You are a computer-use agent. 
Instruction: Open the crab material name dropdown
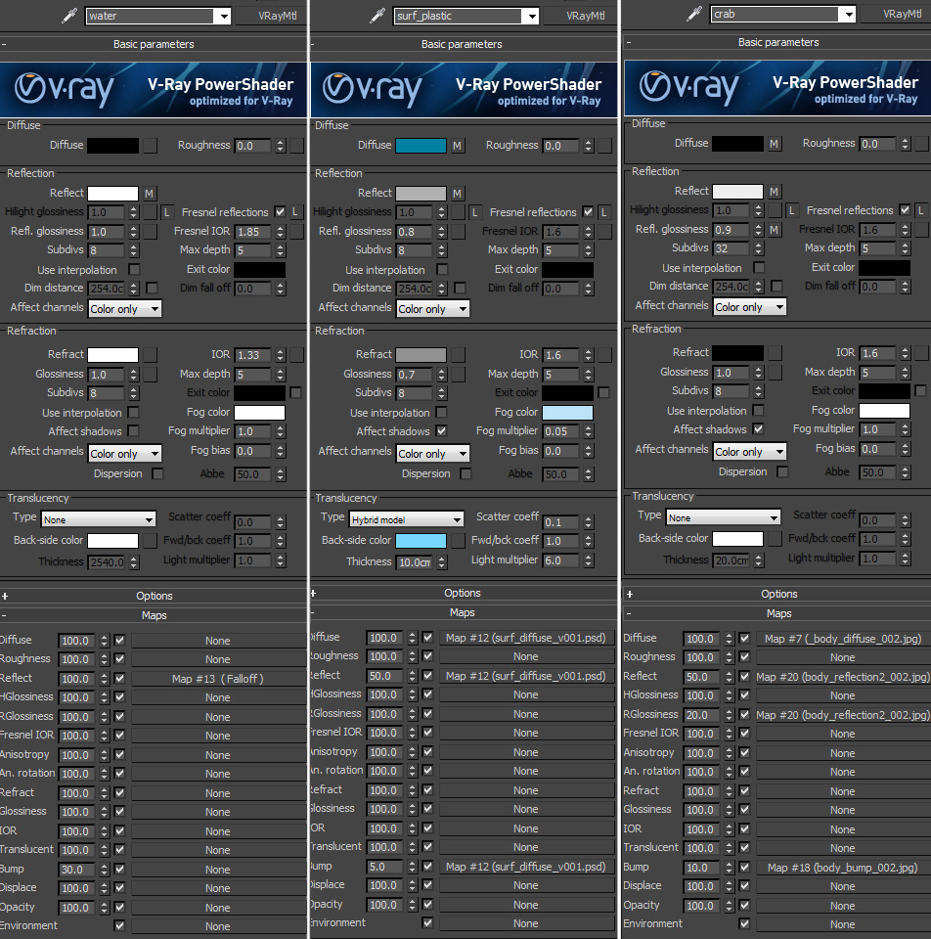pos(849,15)
